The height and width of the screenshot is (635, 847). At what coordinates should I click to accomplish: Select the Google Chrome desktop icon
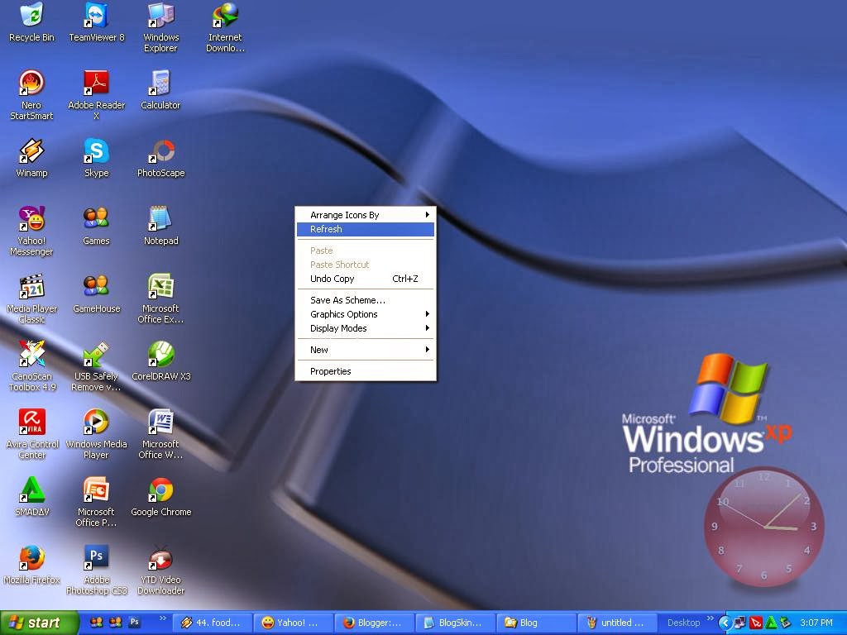[160, 497]
